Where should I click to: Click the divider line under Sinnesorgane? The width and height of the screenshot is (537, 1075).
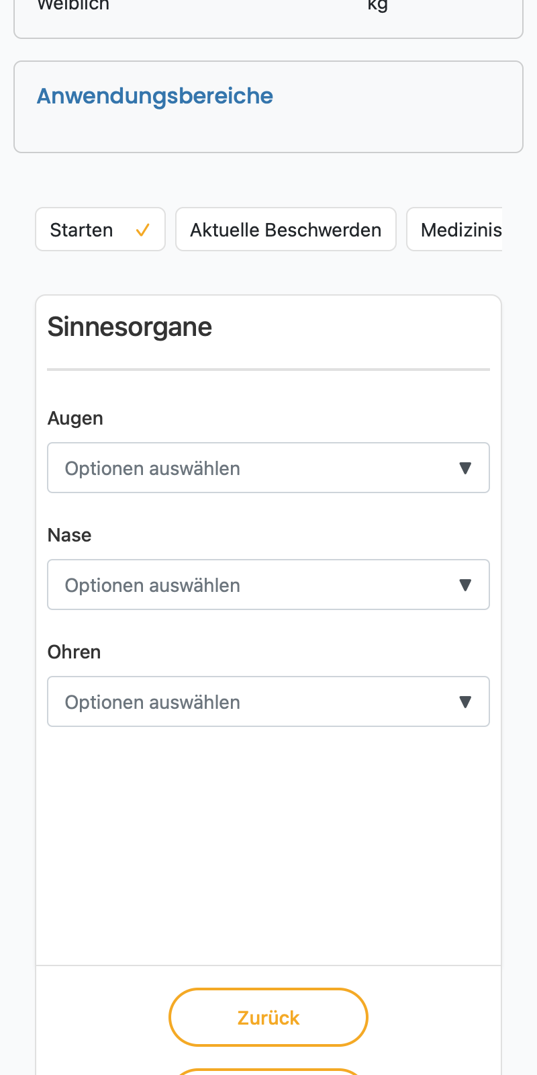coord(268,370)
